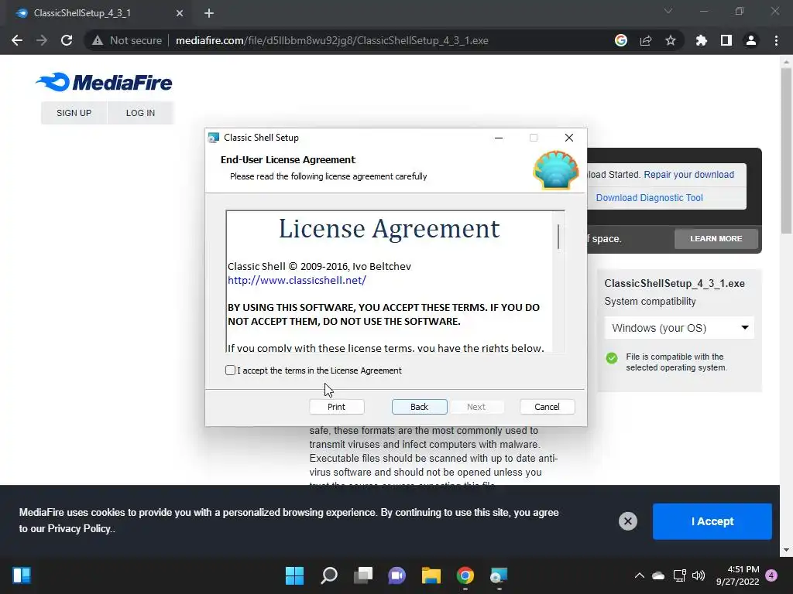Click the Classic Shell Setup title icon
This screenshot has height=594, width=793.
[214, 138]
